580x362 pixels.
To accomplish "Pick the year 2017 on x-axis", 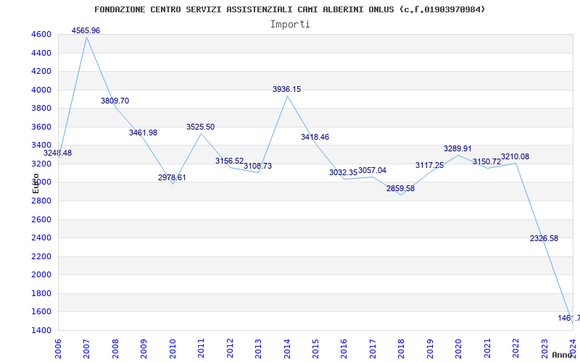I will click(373, 349).
